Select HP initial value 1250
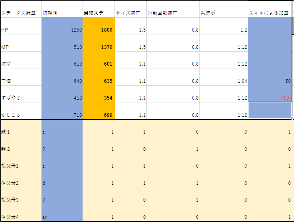The width and height of the screenshot is (294, 222). point(62,26)
